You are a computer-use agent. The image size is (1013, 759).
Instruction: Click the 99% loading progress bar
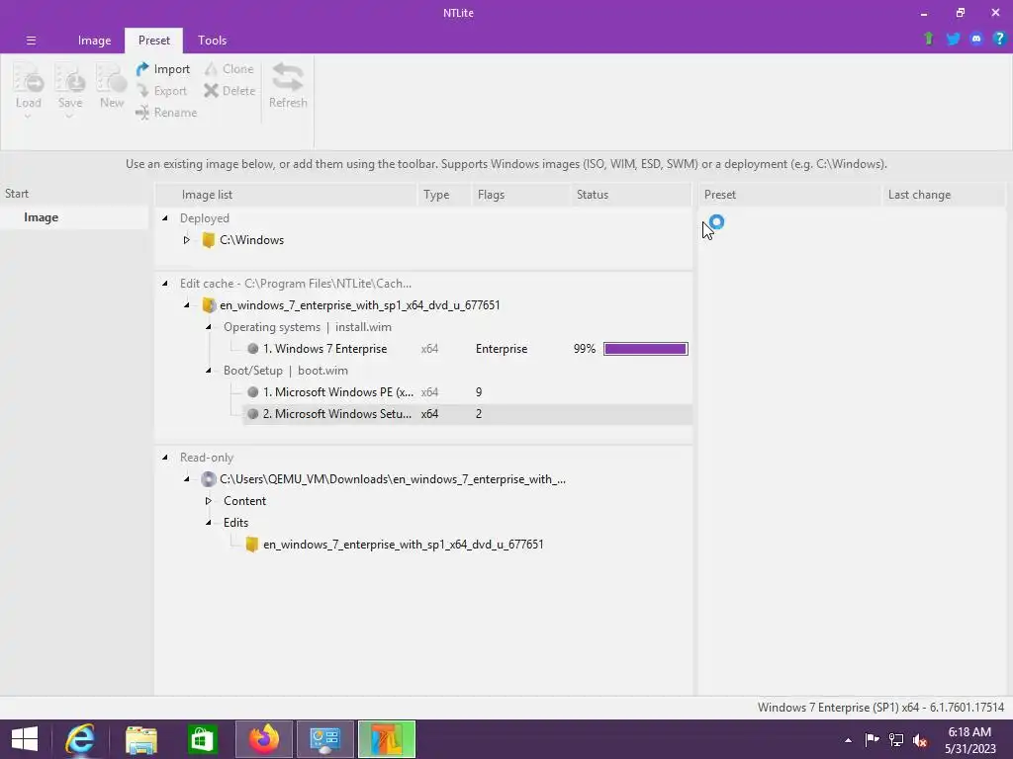pos(645,349)
